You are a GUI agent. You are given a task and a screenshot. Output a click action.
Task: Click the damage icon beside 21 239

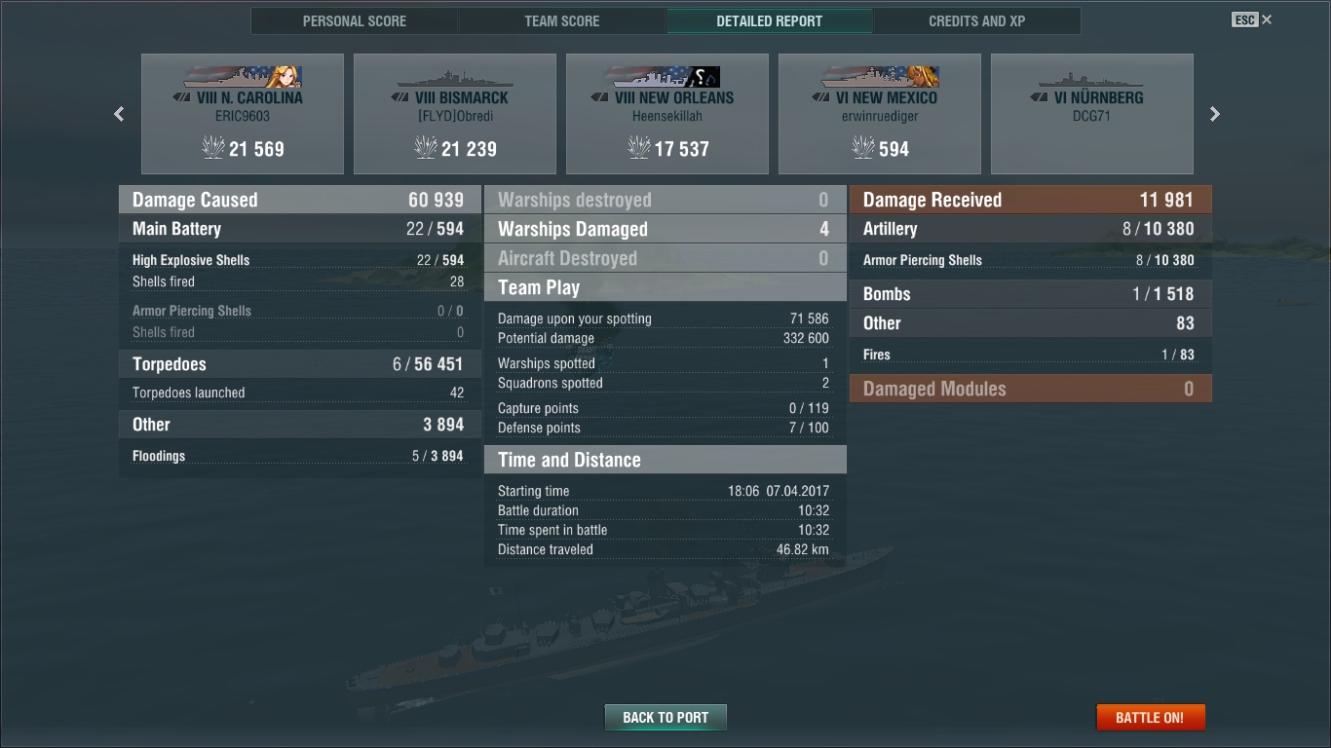pos(425,147)
